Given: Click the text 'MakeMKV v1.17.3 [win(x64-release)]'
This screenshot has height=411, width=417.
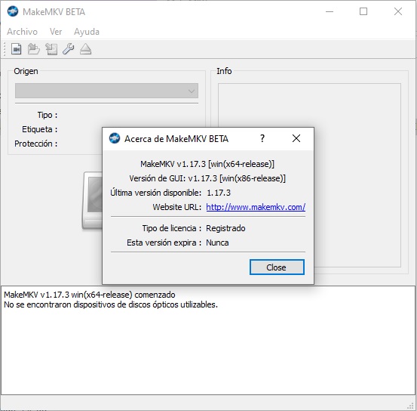Looking at the screenshot, I should click(207, 164).
